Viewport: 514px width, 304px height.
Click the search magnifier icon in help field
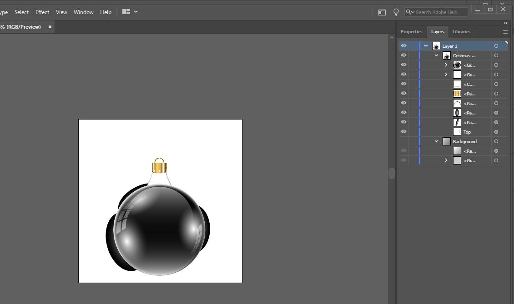coord(409,12)
